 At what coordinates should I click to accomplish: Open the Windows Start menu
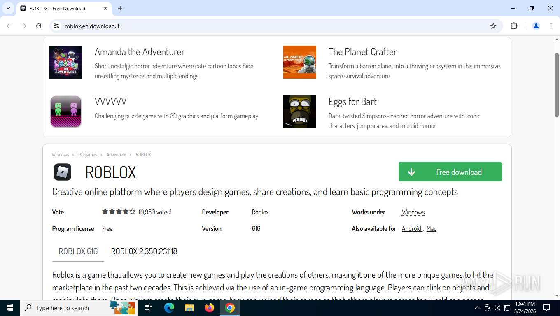click(x=10, y=308)
